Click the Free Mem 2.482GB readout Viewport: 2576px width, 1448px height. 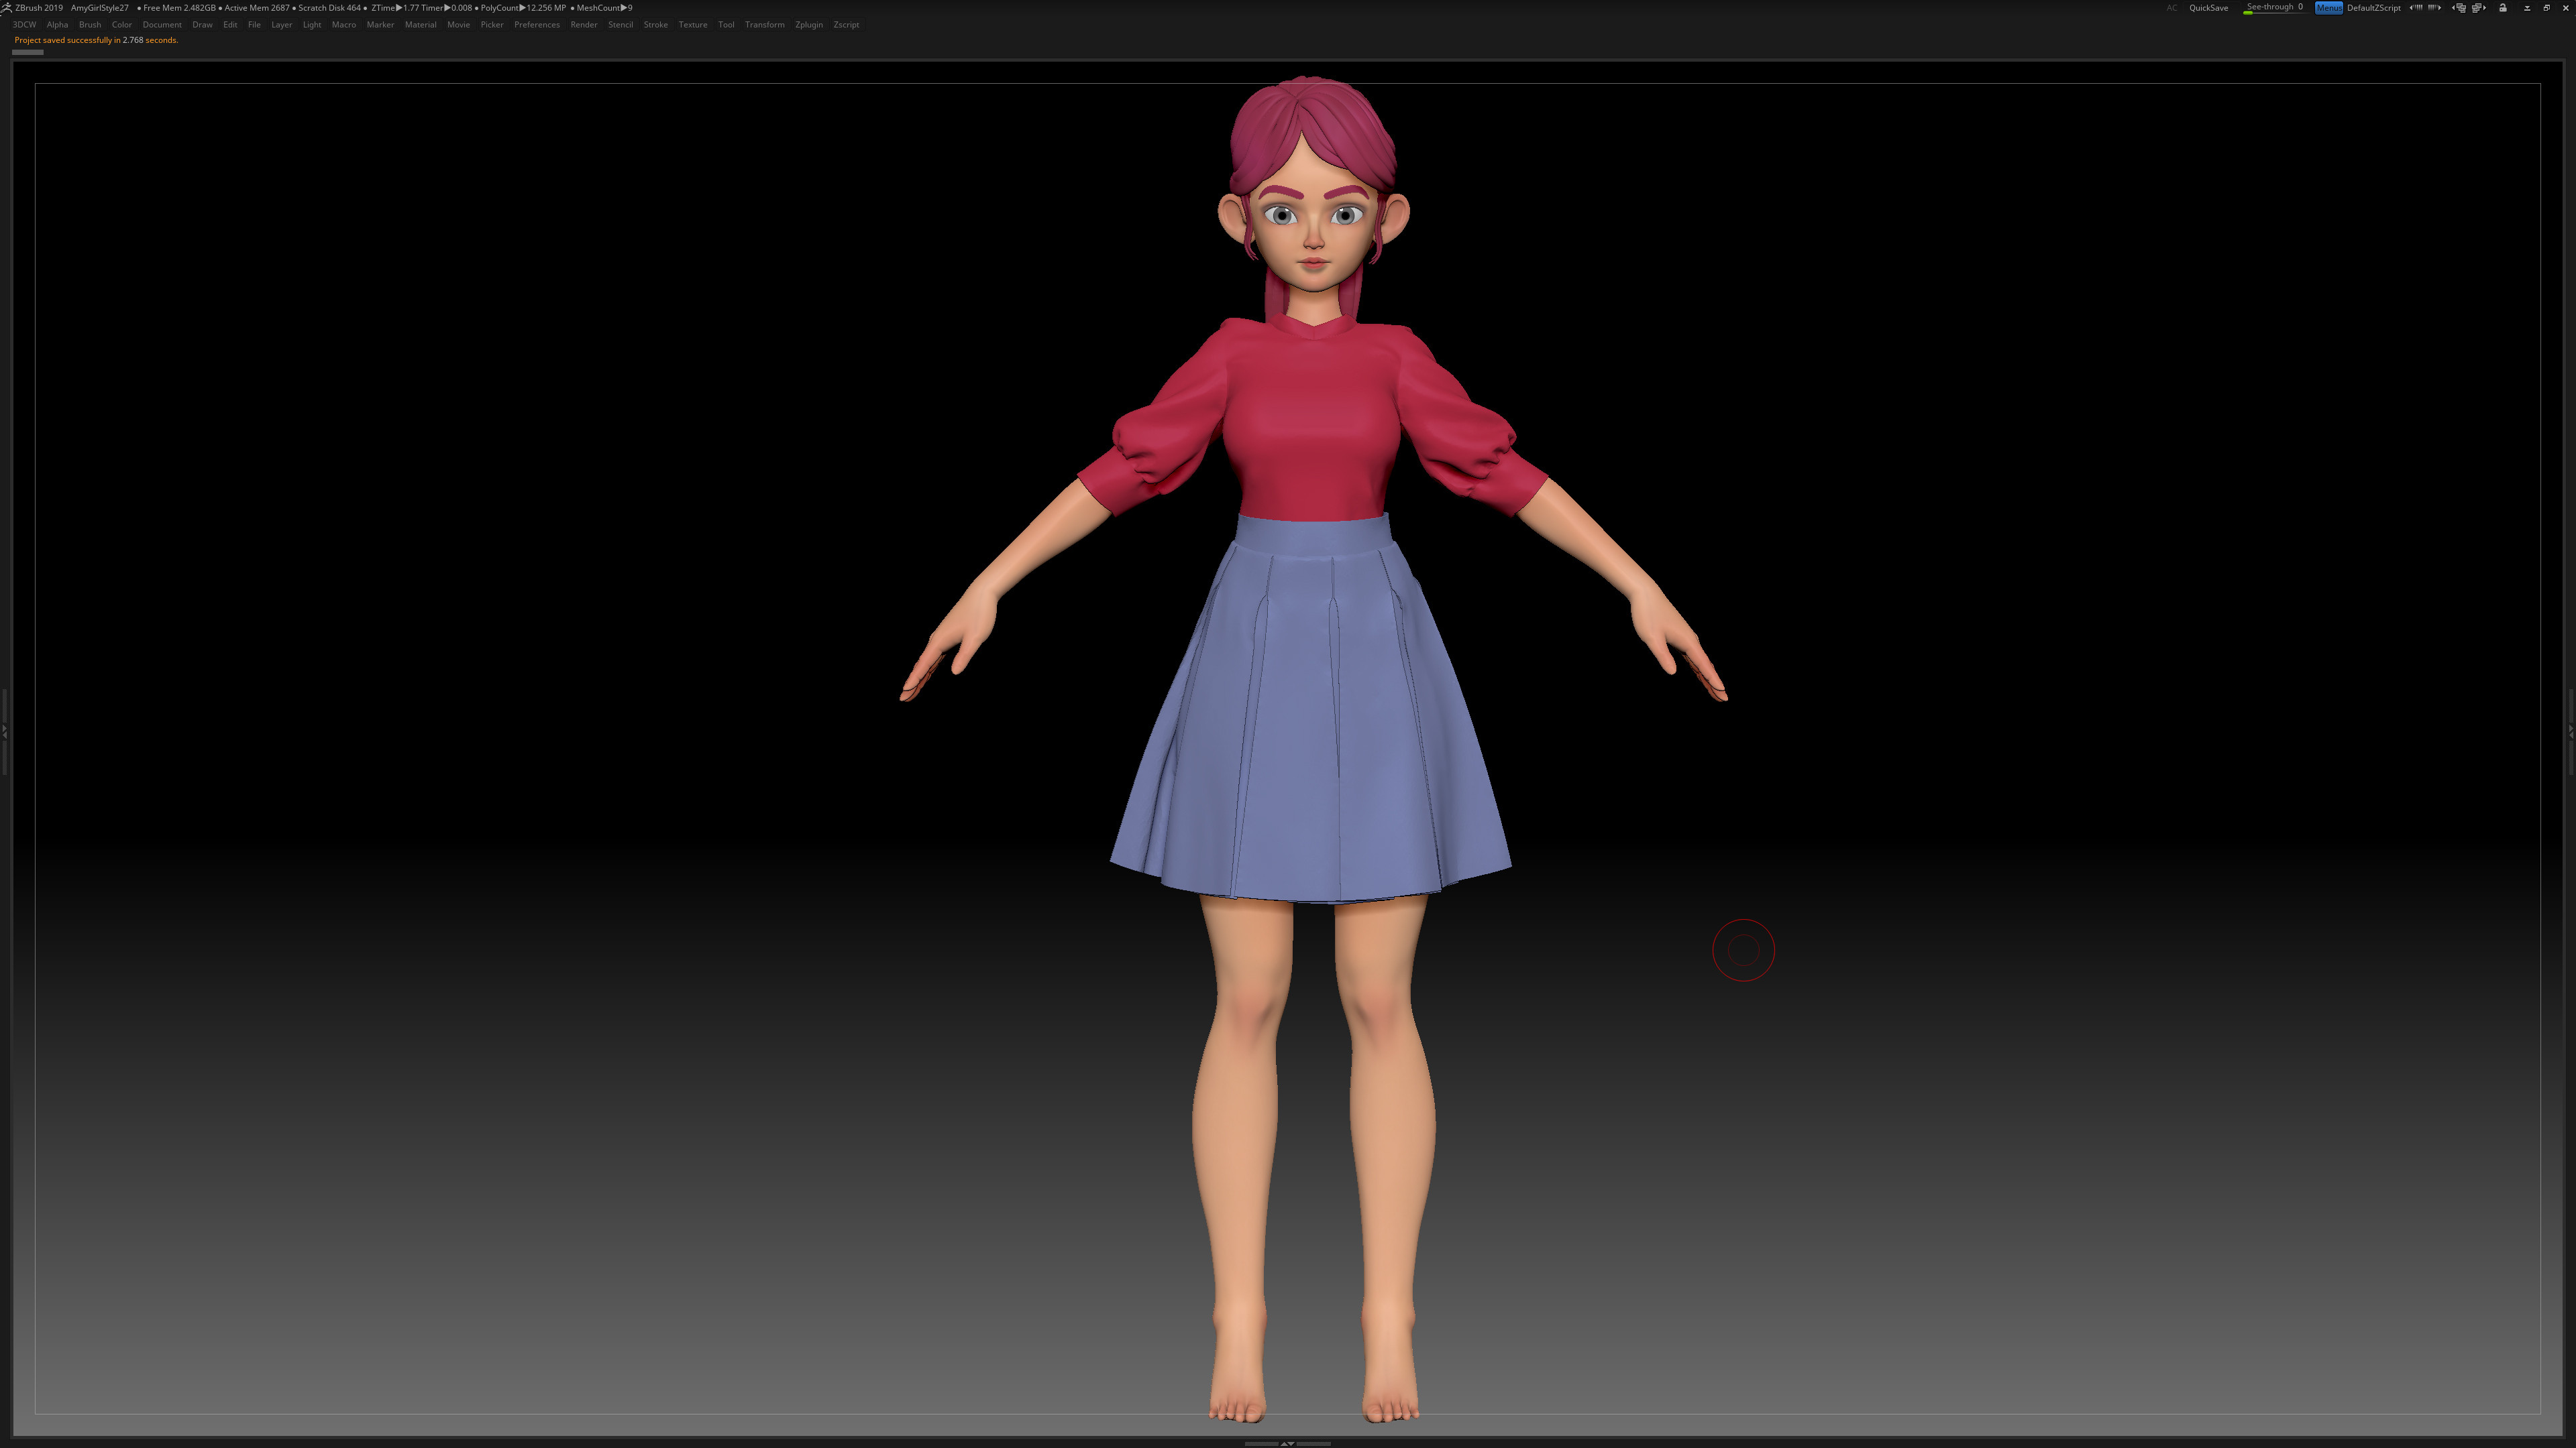coord(179,8)
